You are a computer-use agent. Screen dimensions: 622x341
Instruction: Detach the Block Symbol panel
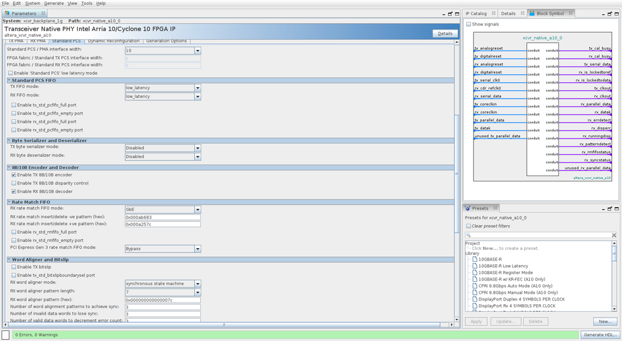tap(610, 14)
